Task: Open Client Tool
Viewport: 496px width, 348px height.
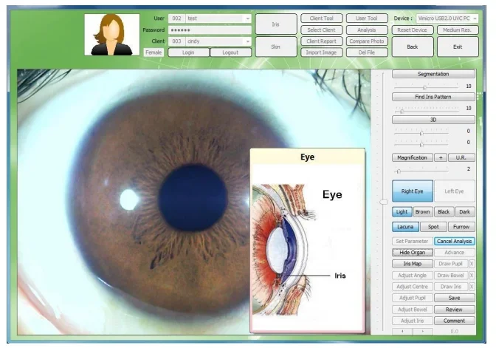Action: [x=321, y=18]
